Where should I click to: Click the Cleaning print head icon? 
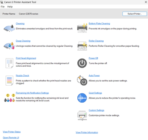tap(9, 28)
